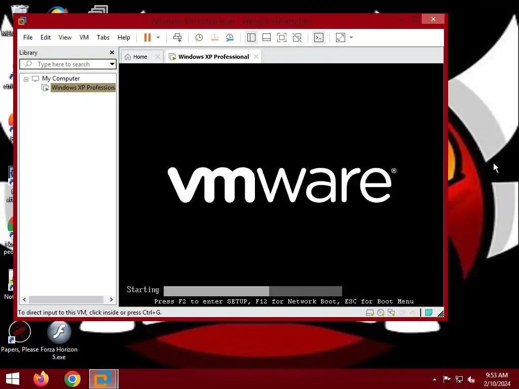Toggle the thumbnail bar toolbar button
The width and height of the screenshot is (519, 389).
coord(267,37)
